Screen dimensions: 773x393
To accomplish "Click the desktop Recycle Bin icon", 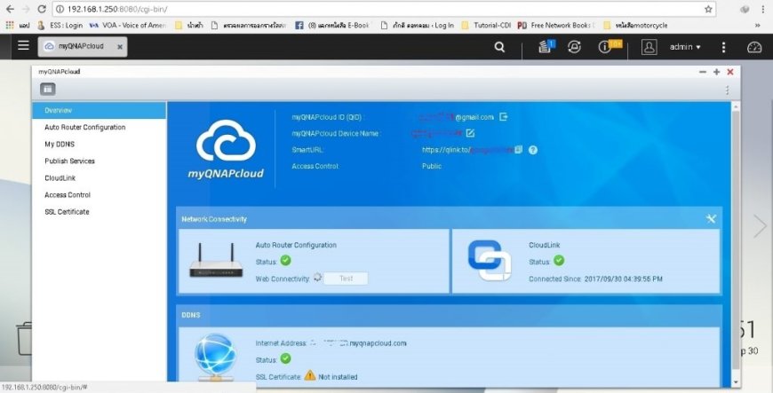I will pos(24,338).
